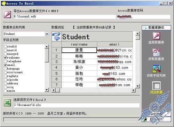Click the Student table header icon
Image resolution: width=174 pixels, height=127 pixels.
tap(56, 37)
